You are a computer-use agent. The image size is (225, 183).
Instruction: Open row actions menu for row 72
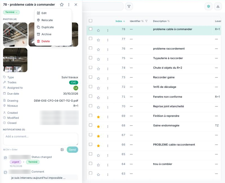tap(108, 88)
